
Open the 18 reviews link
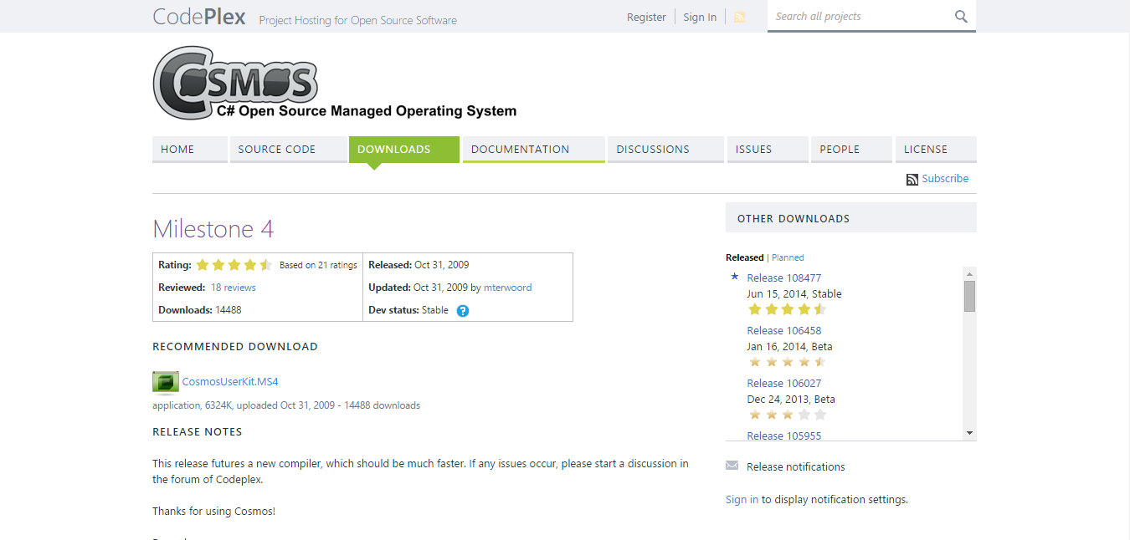(233, 287)
